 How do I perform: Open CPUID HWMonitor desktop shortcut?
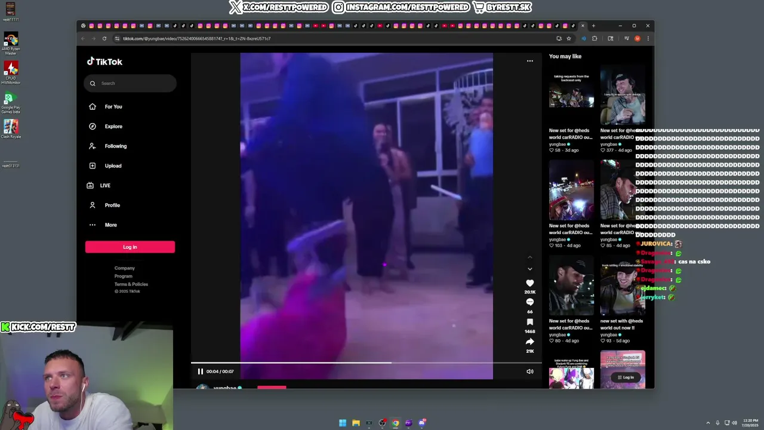click(11, 73)
